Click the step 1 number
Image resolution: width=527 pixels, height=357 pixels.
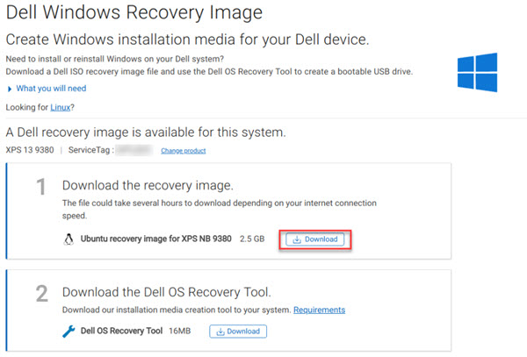[x=40, y=189]
